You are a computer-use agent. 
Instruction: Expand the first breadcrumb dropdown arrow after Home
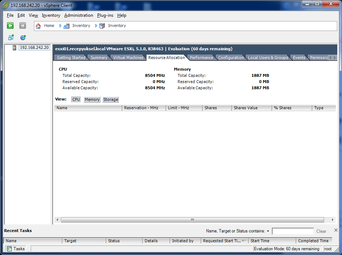(60, 26)
